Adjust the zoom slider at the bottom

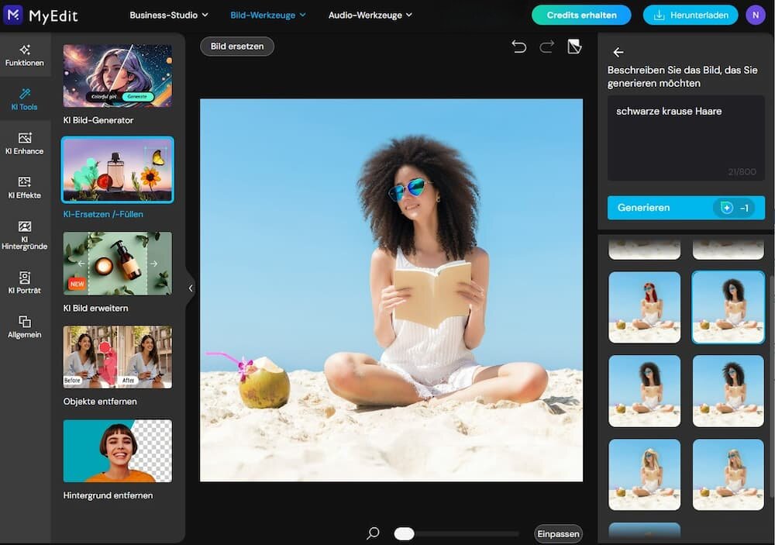coord(404,533)
